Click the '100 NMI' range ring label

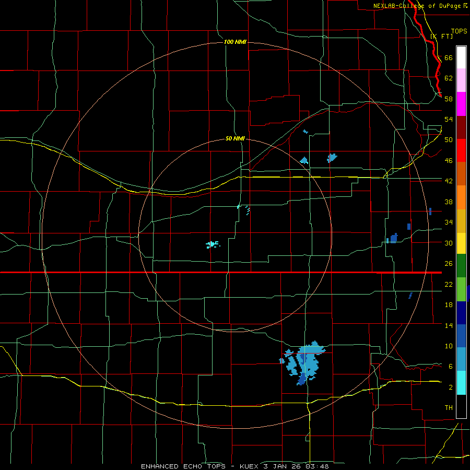[x=235, y=42]
